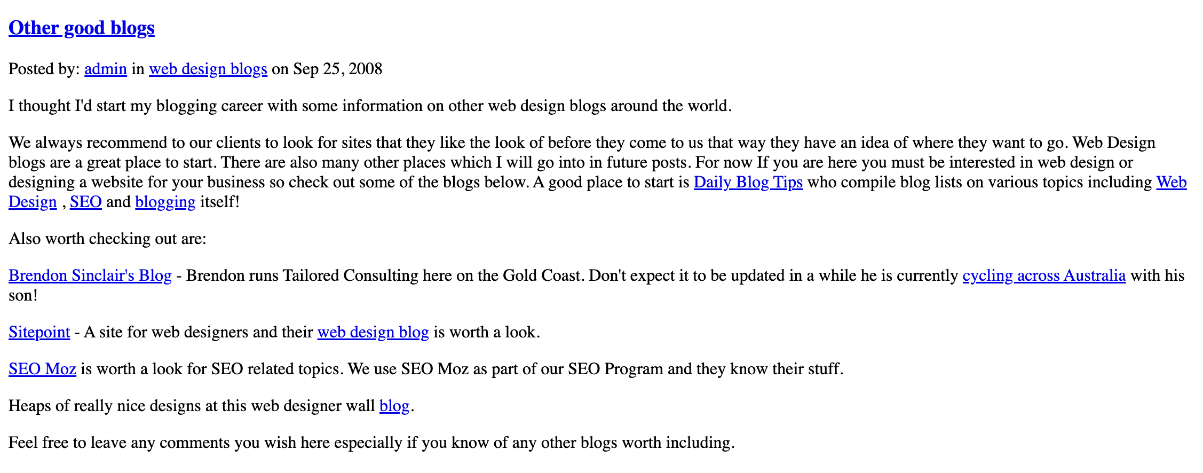Click the text "is worth a look."
Image resolution: width=1203 pixels, height=473 pixels.
pyautogui.click(x=487, y=332)
